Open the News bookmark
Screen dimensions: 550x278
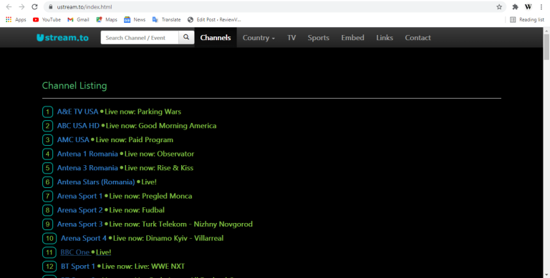(x=135, y=19)
